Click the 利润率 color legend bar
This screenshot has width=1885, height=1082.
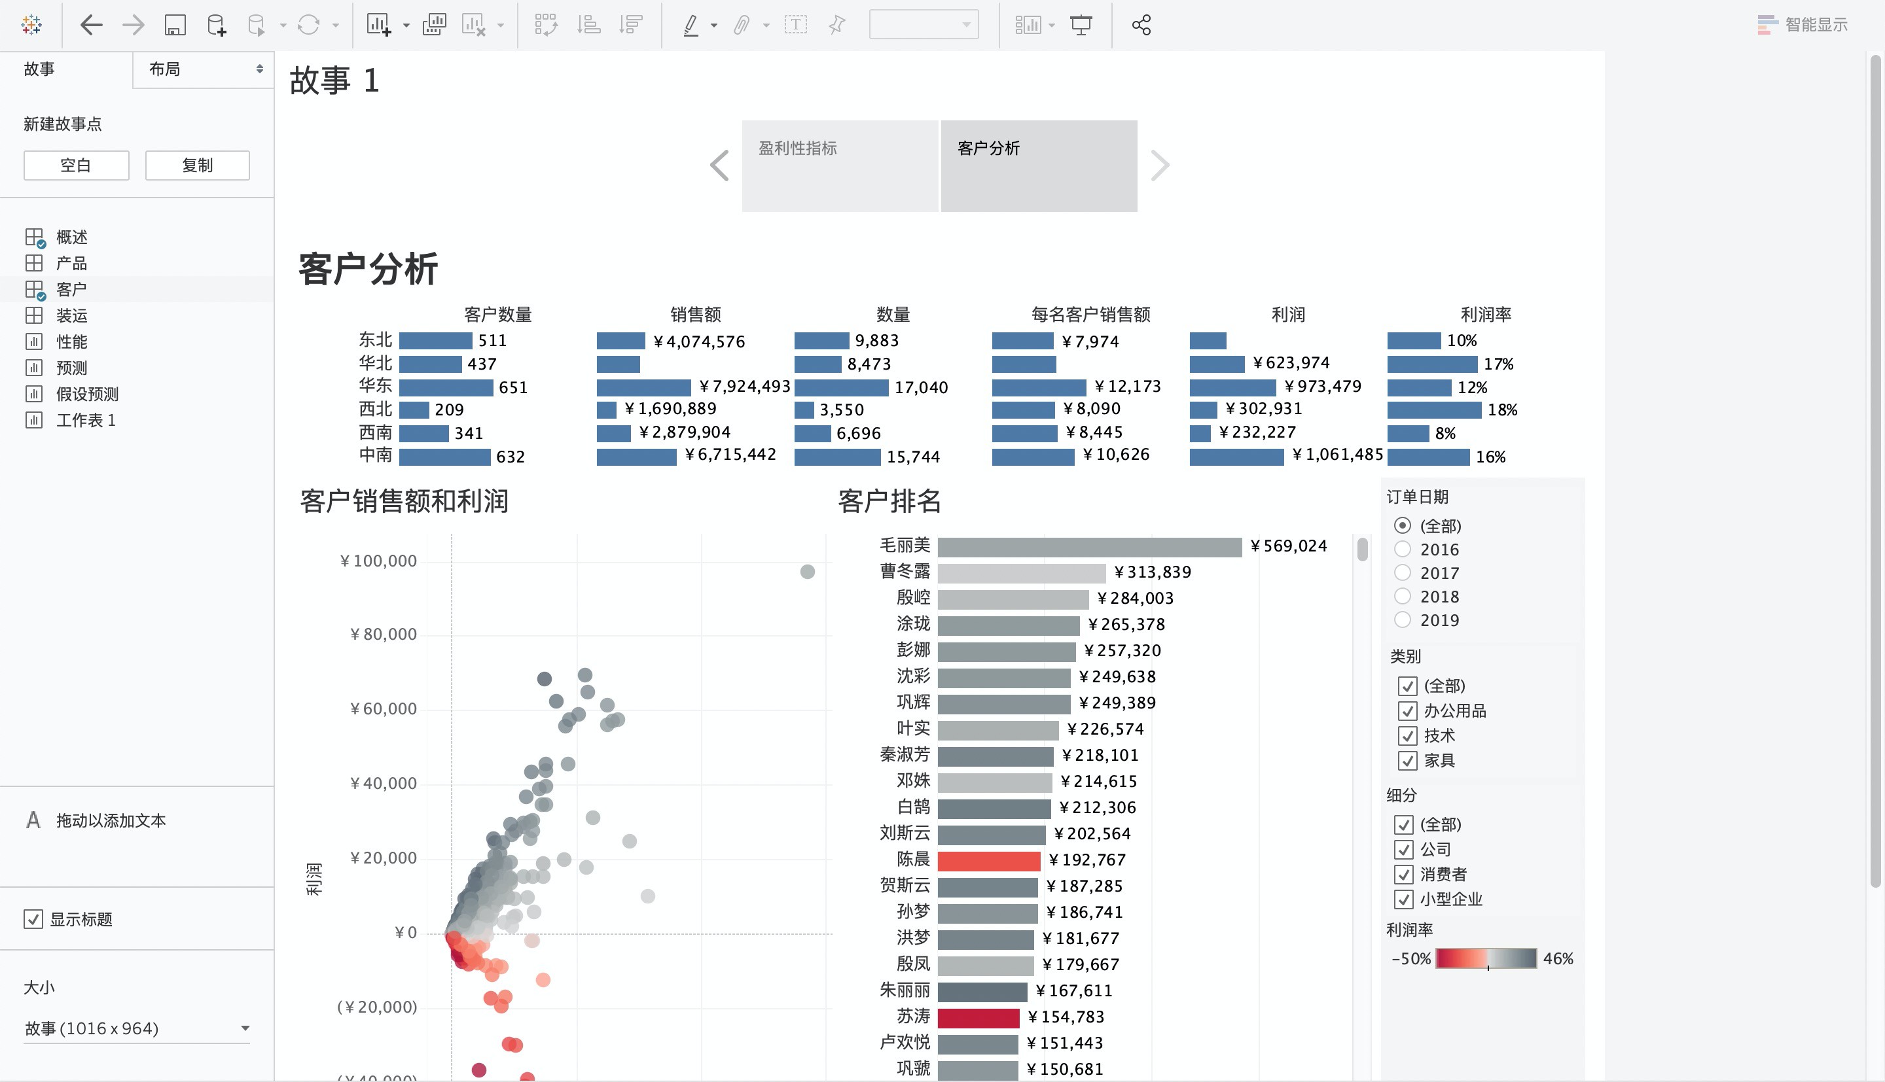pyautogui.click(x=1486, y=958)
